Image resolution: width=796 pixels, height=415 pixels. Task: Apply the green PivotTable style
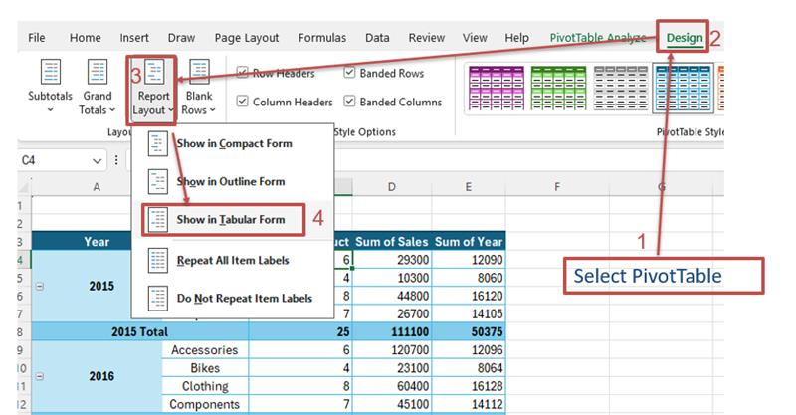point(558,88)
